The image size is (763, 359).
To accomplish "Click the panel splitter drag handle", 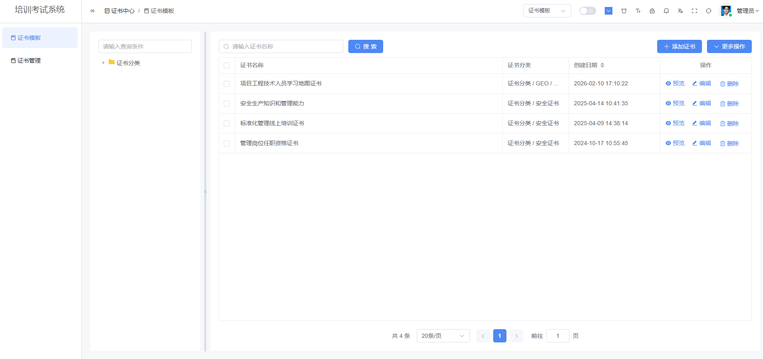I will click(x=205, y=192).
